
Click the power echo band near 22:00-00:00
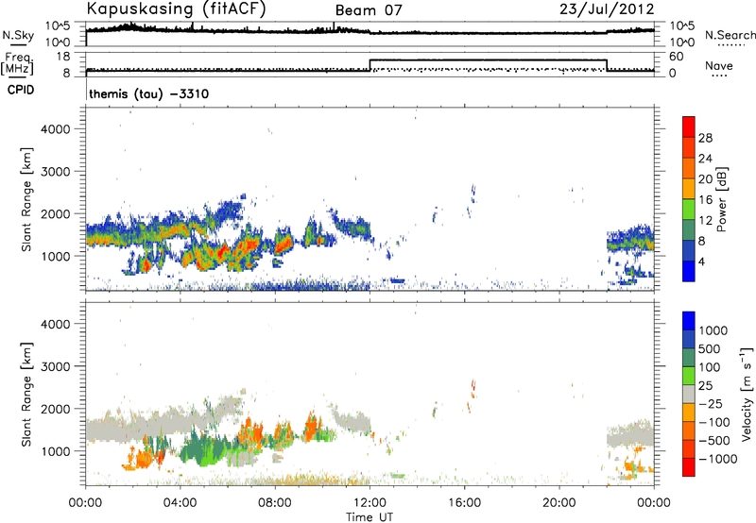629,239
